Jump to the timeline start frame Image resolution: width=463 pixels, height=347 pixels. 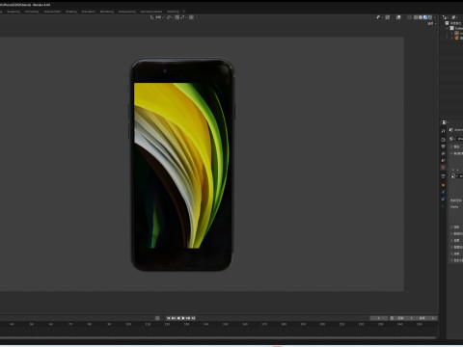coord(169,318)
